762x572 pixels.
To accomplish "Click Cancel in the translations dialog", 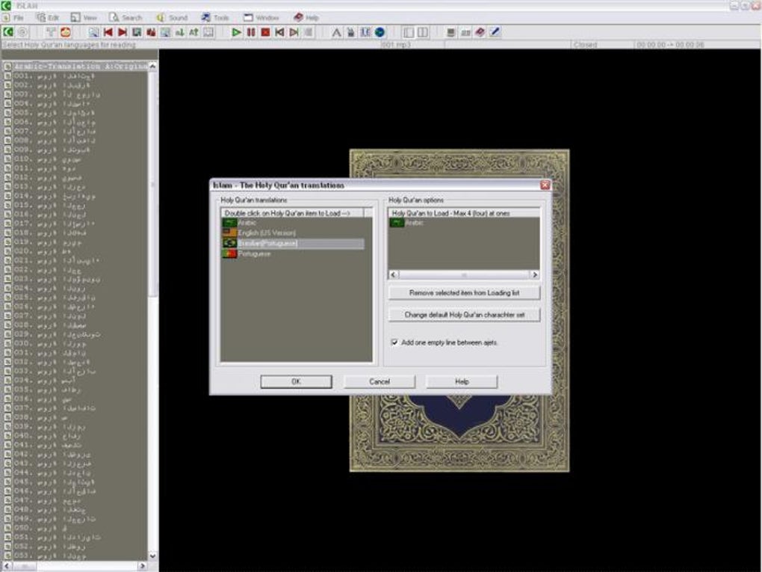I will click(379, 381).
